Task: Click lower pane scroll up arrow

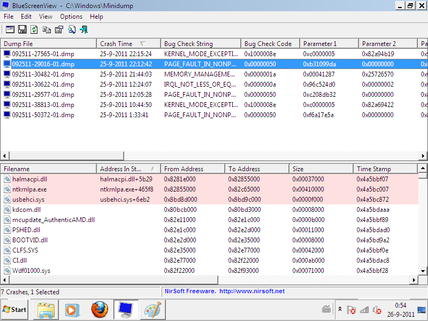Action: [423, 168]
